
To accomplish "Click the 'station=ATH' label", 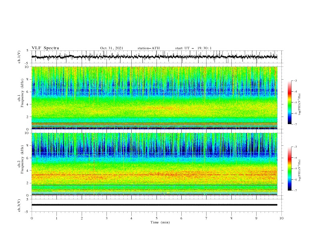I will [148, 48].
